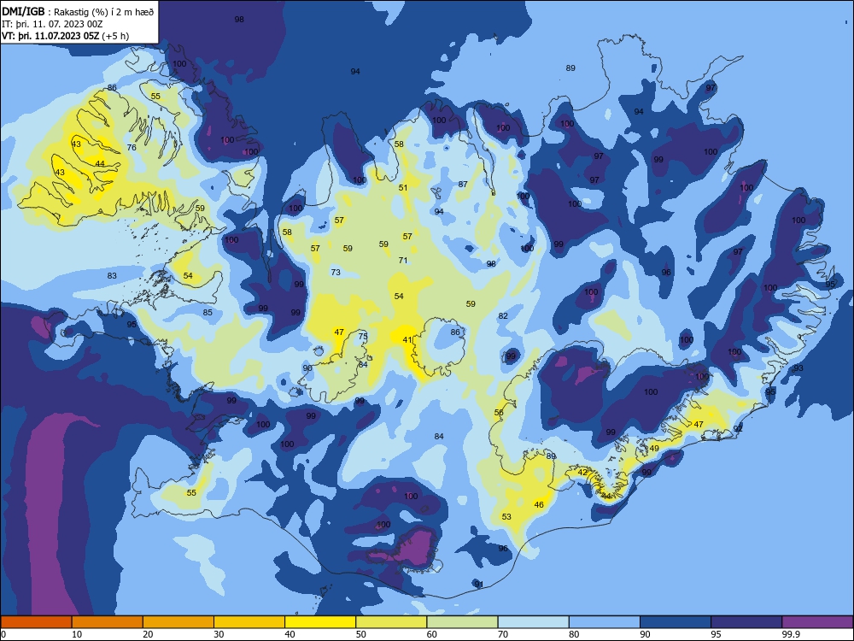The width and height of the screenshot is (854, 641).
Task: Click the 73 humidity value on the map
Action: coord(336,272)
